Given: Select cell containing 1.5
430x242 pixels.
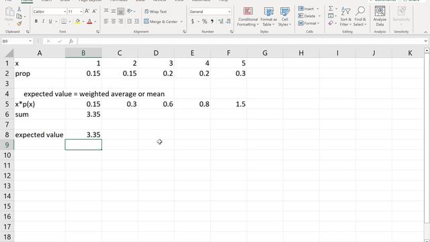Looking at the screenshot, I should 228,104.
